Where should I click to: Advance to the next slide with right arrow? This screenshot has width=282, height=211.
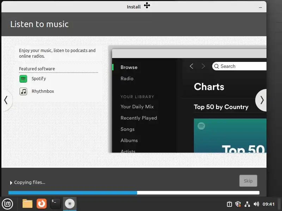pos(262,100)
